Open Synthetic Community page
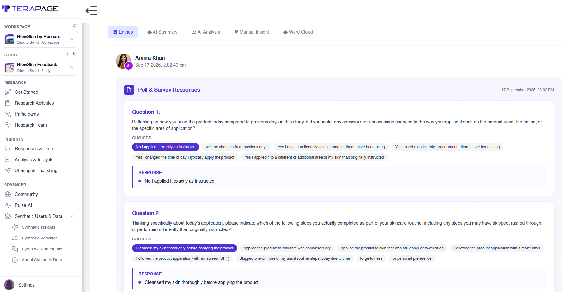 [x=42, y=249]
